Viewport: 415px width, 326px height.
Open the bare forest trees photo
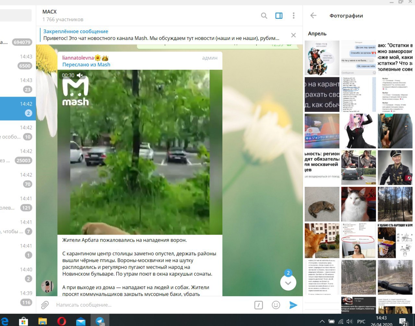click(x=395, y=204)
